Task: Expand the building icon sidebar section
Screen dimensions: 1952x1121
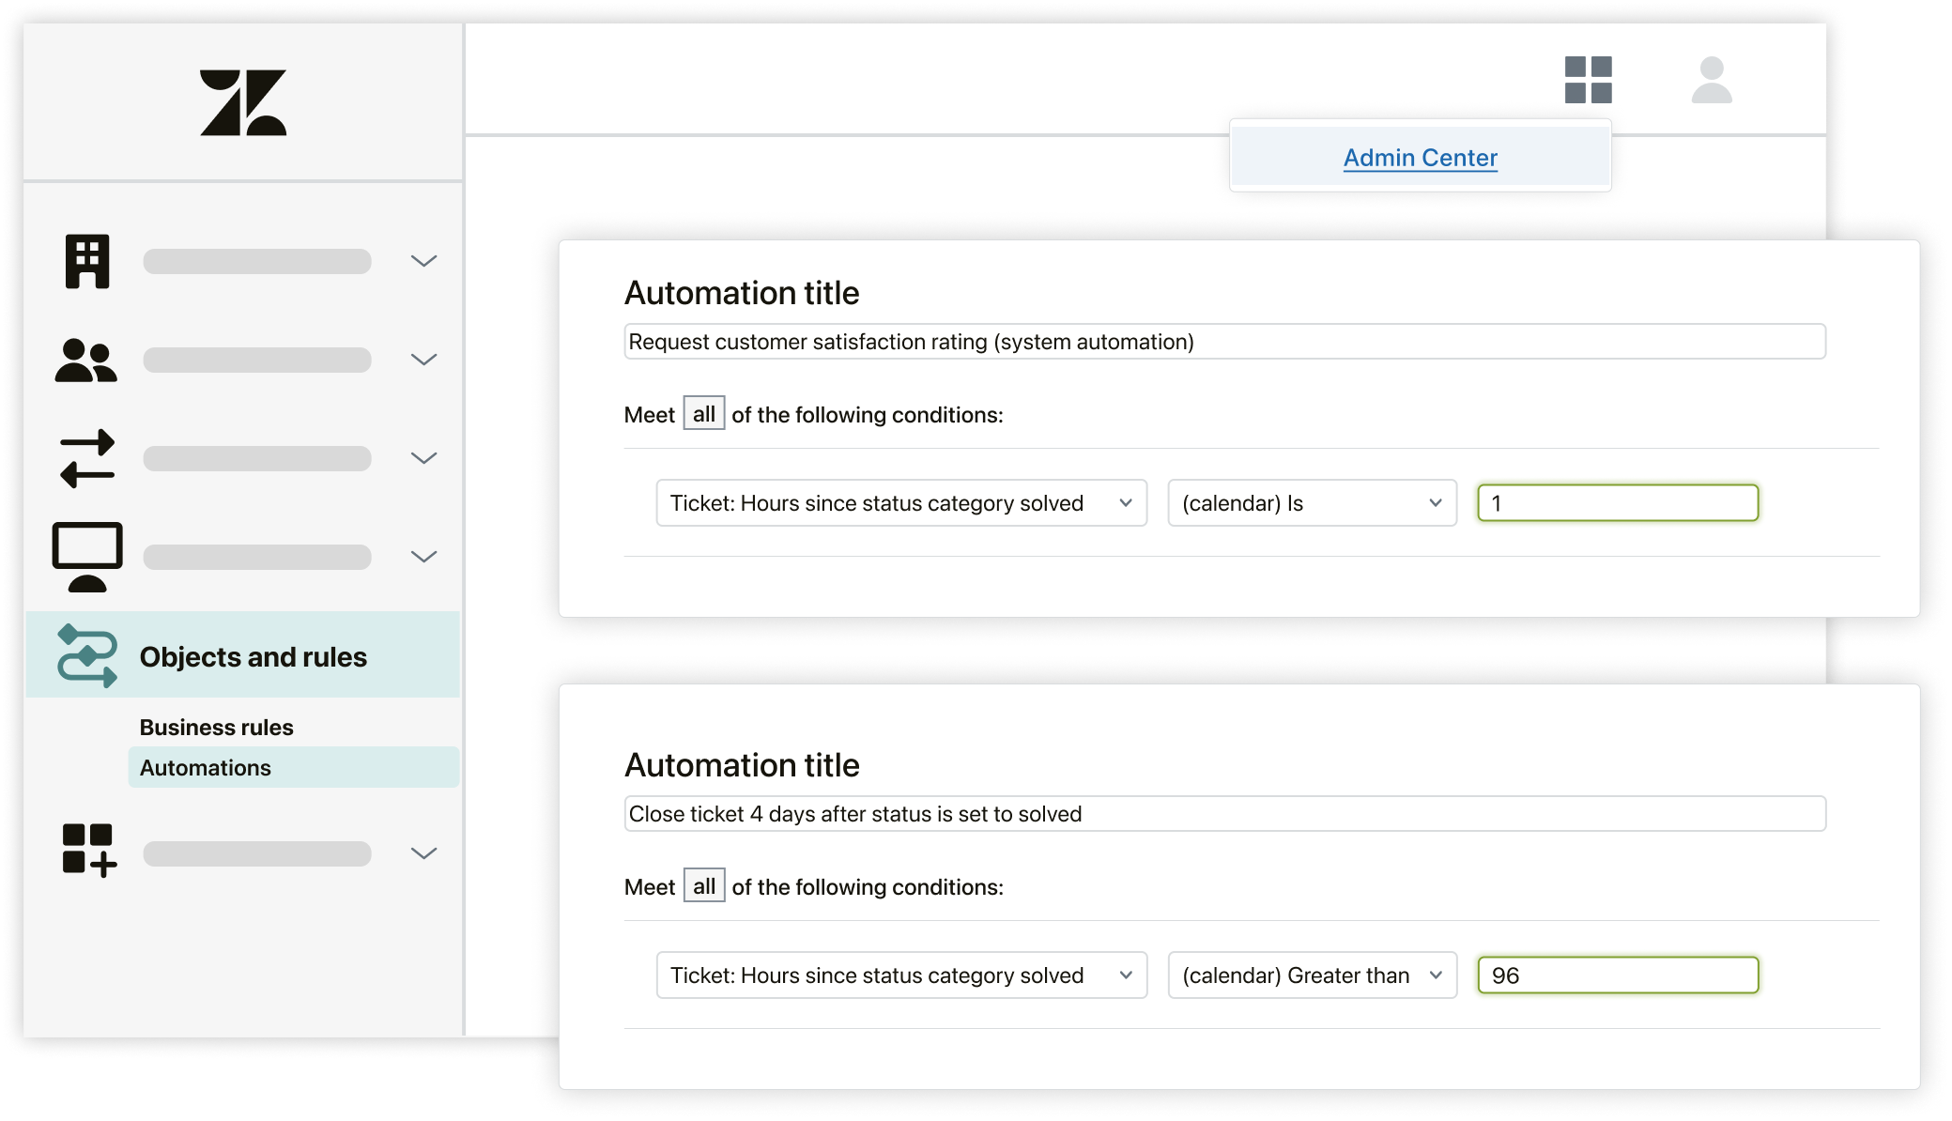Action: tap(424, 261)
